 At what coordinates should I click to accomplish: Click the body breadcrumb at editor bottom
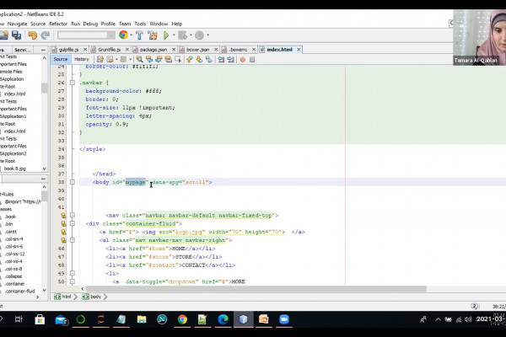(x=95, y=297)
